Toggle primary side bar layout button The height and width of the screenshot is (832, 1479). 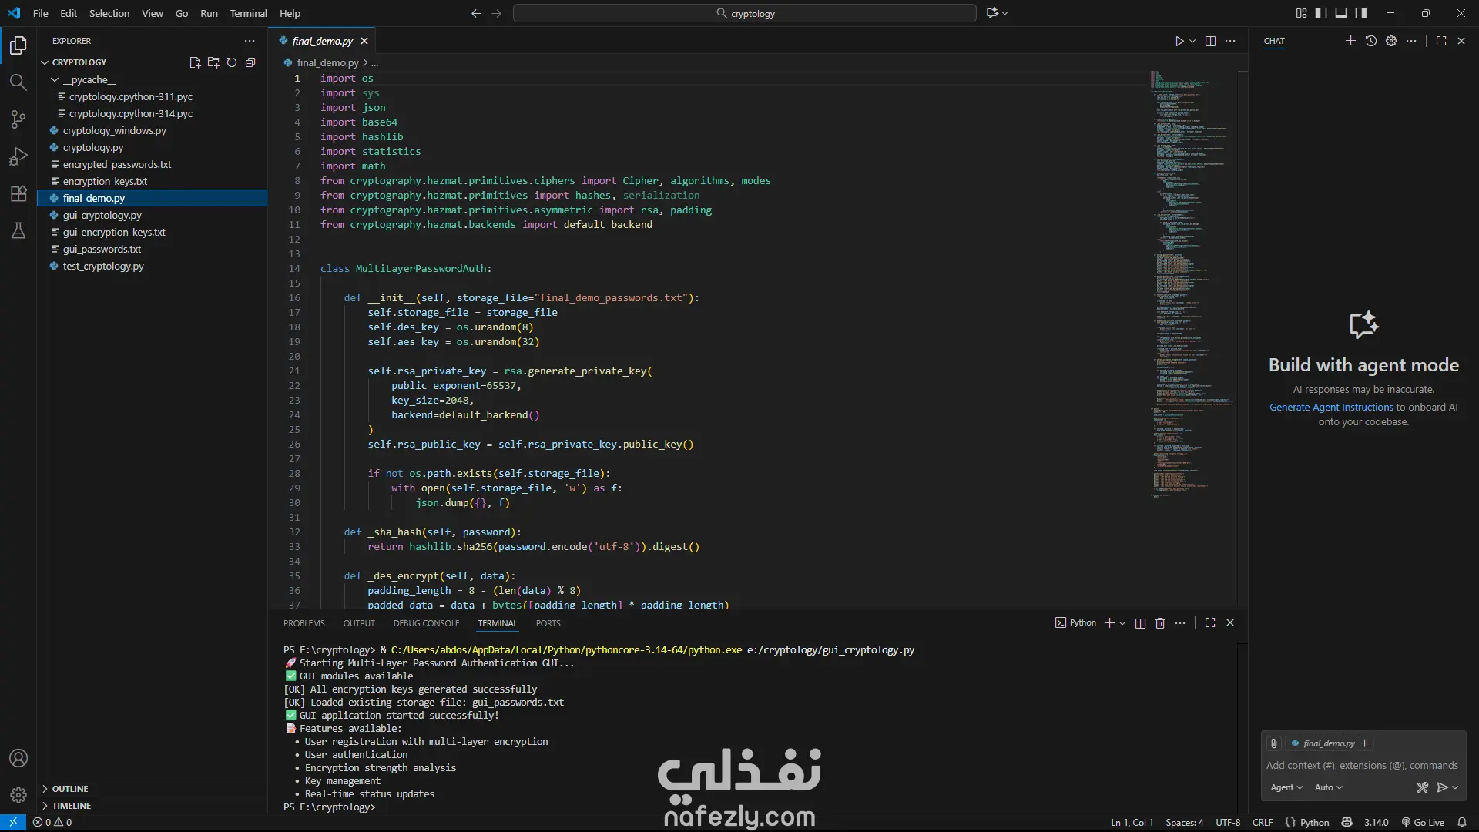[1321, 13]
